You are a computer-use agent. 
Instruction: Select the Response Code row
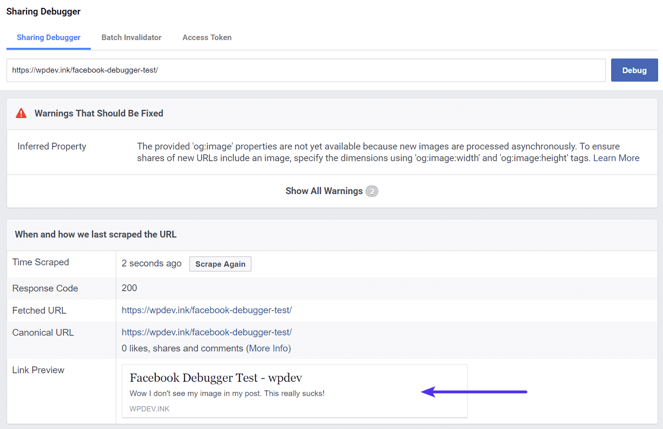tap(45, 288)
